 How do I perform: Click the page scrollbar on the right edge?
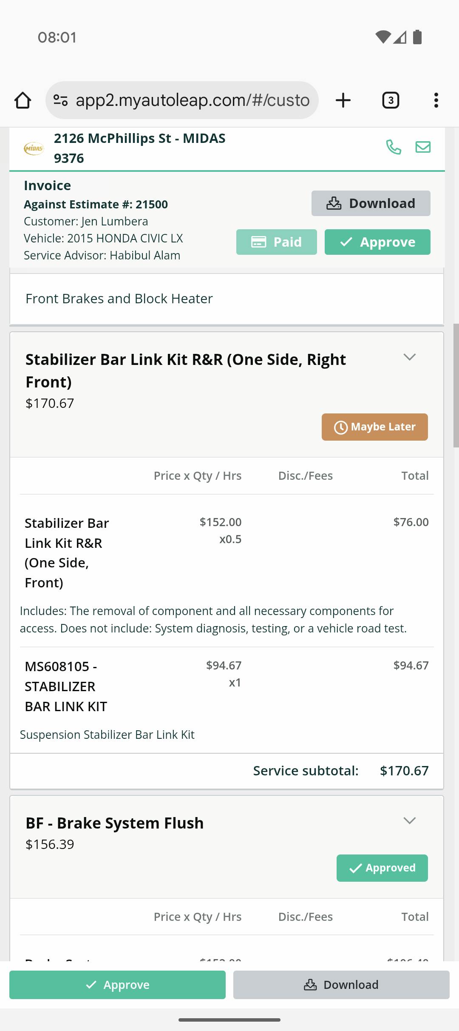(x=456, y=385)
